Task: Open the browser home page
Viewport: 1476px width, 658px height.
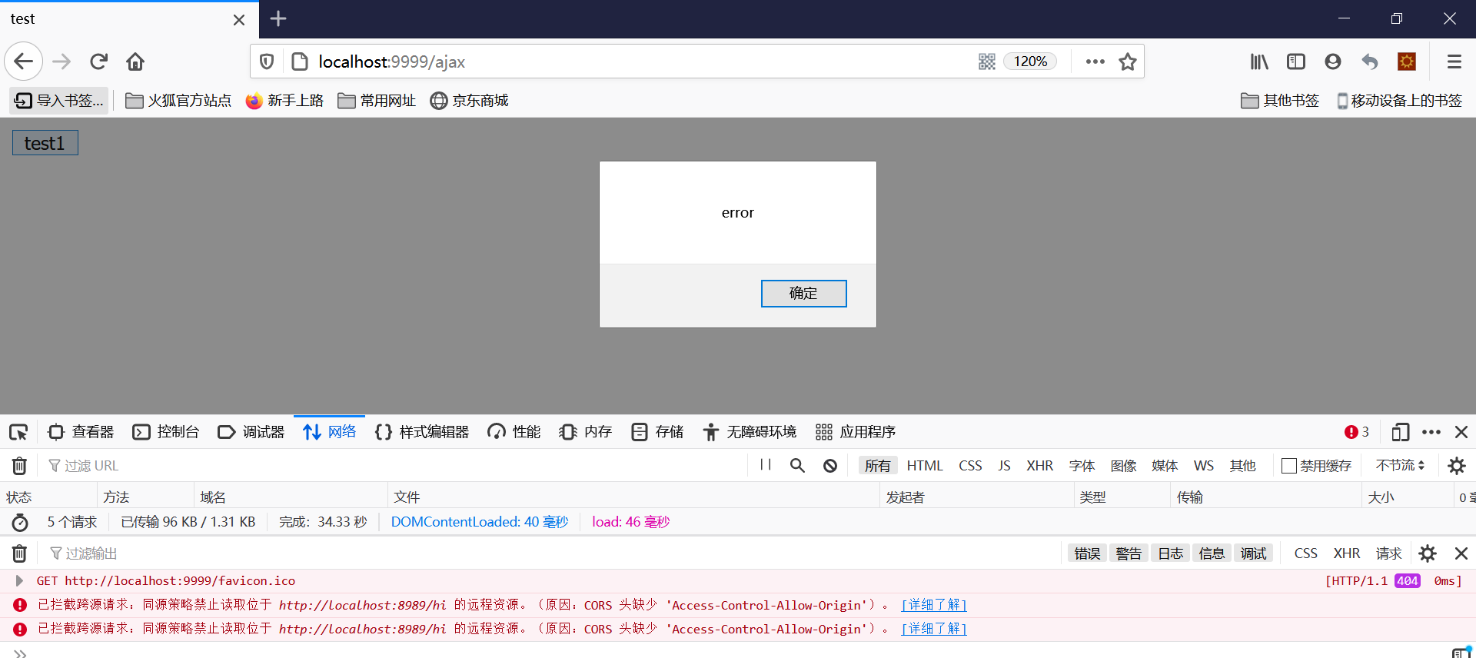Action: click(x=135, y=61)
